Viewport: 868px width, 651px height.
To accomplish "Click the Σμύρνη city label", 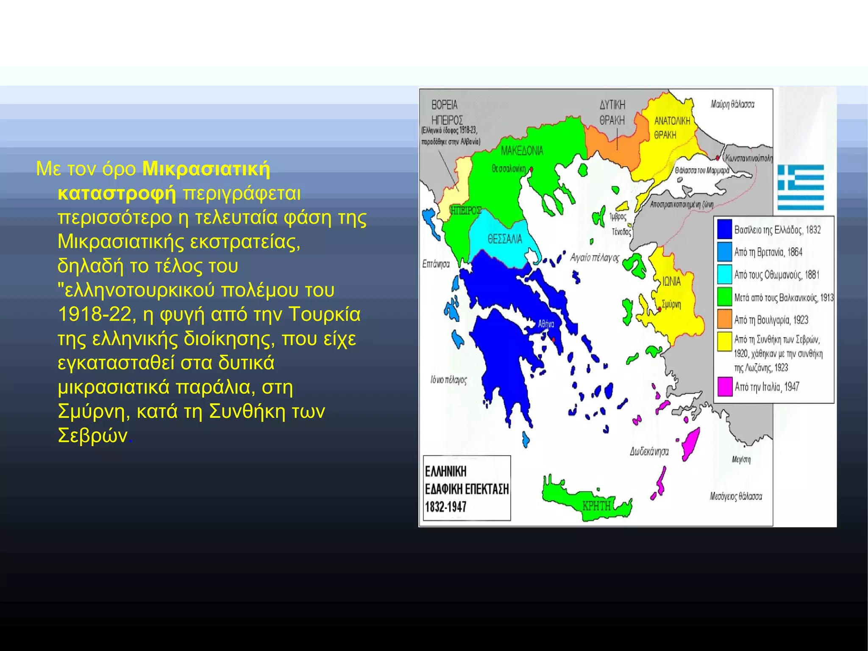I will (x=671, y=304).
